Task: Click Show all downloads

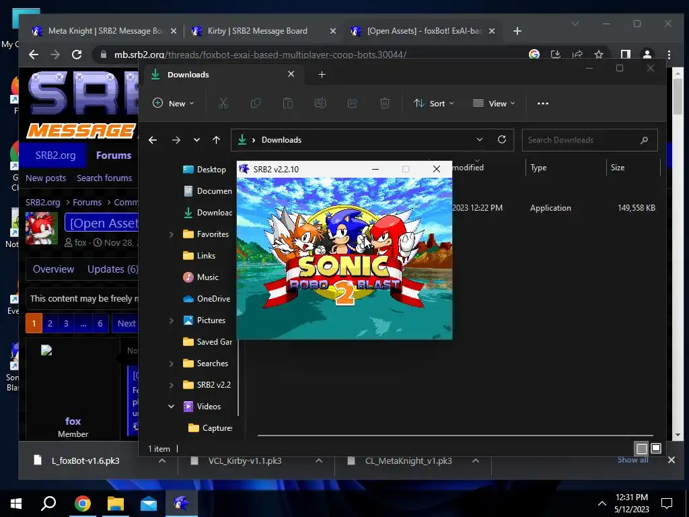Action: (x=632, y=460)
